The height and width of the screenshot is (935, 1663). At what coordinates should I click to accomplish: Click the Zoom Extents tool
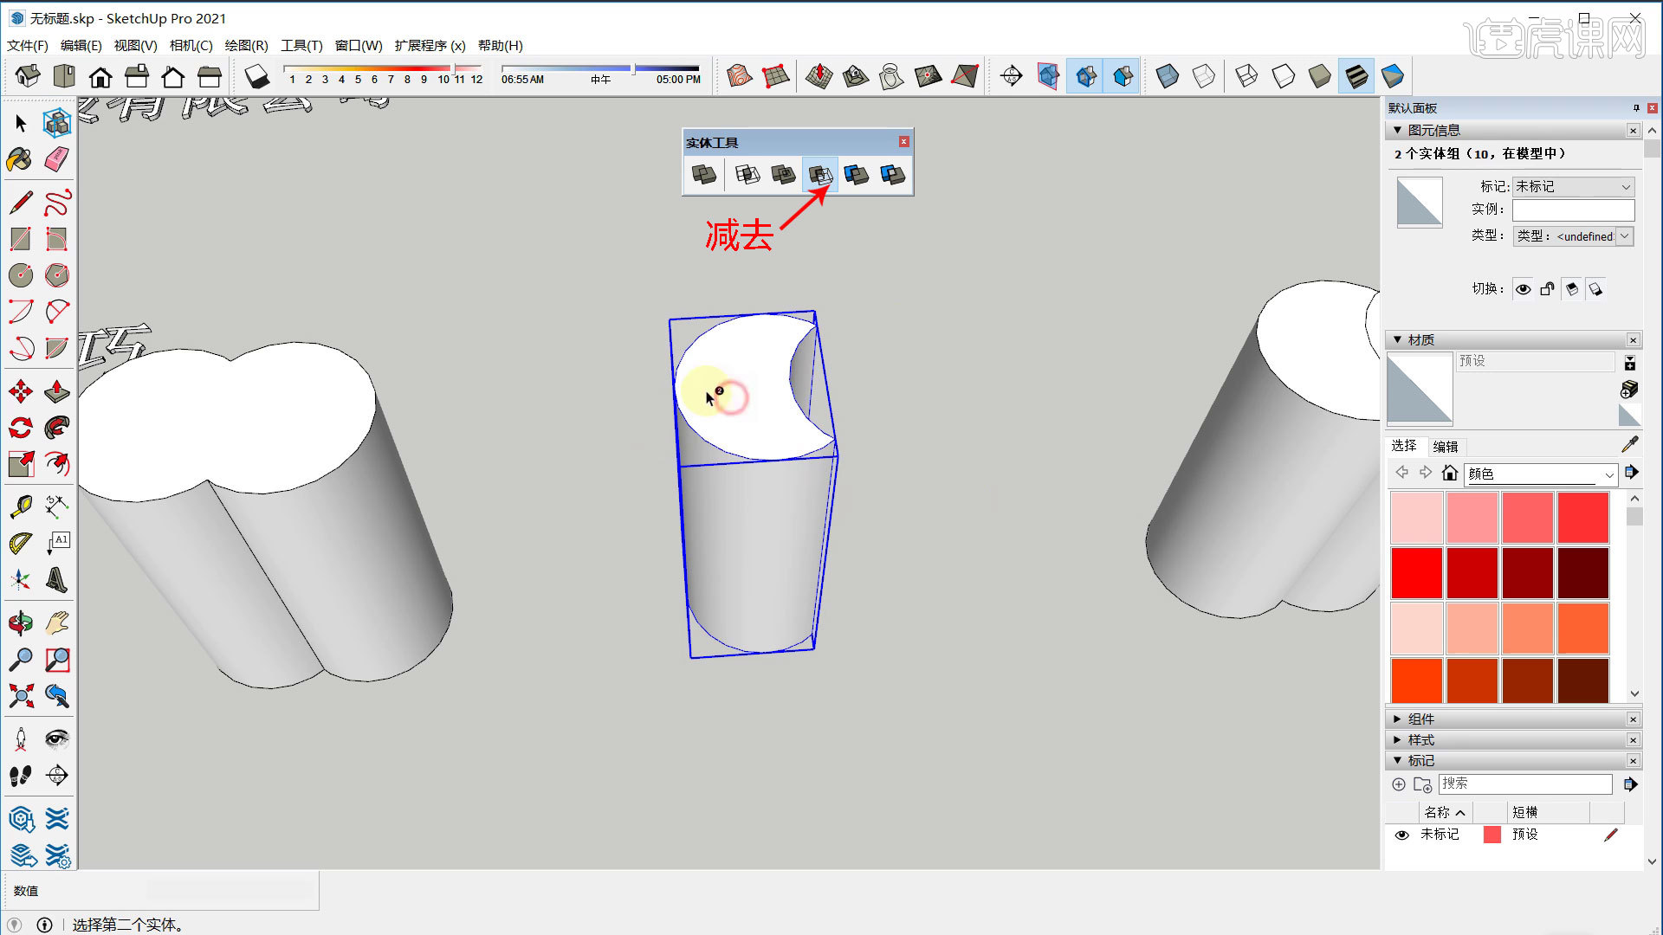point(21,695)
